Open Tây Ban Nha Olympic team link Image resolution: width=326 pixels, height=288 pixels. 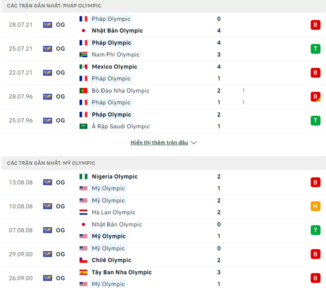(122, 272)
